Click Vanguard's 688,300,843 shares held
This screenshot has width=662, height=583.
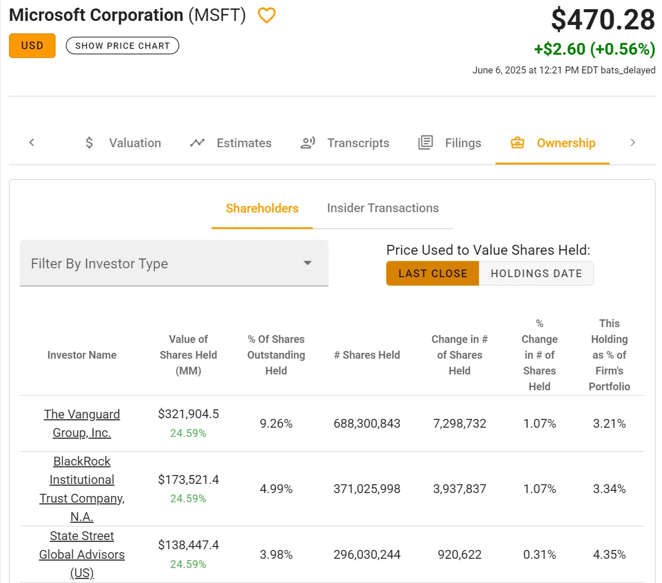[367, 424]
